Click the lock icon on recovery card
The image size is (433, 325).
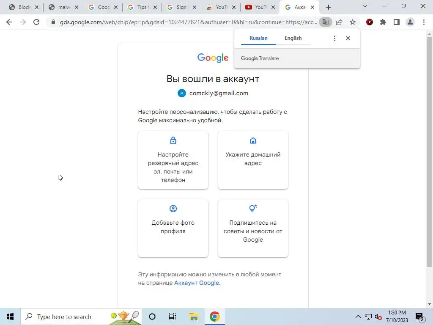coord(173,140)
